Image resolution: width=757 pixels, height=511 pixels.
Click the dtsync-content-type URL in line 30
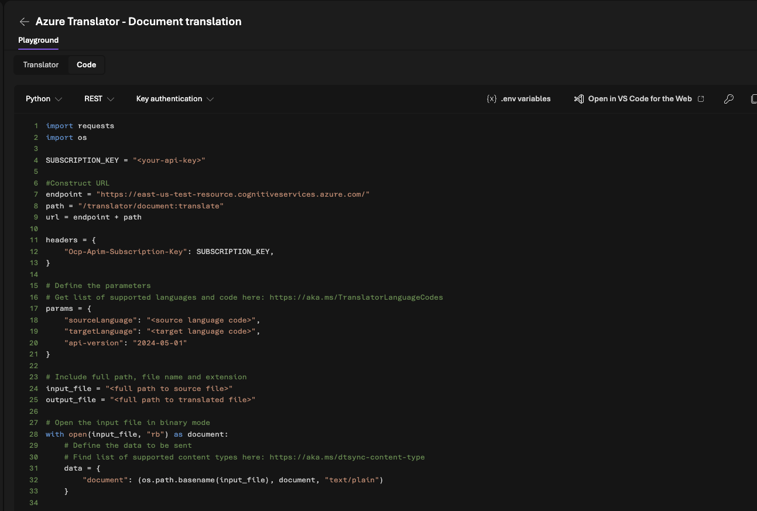point(347,457)
